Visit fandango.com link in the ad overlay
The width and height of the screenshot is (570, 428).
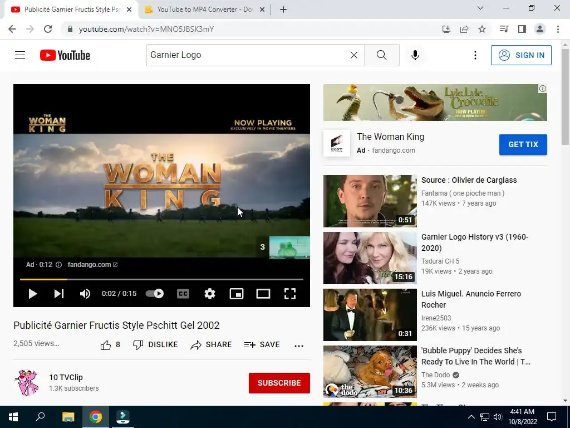pyautogui.click(x=92, y=265)
